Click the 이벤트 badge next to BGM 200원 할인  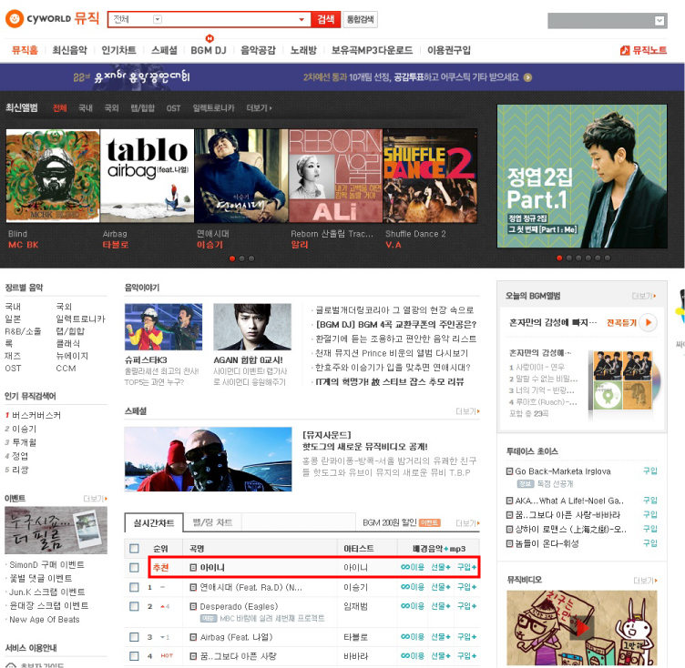coord(429,522)
